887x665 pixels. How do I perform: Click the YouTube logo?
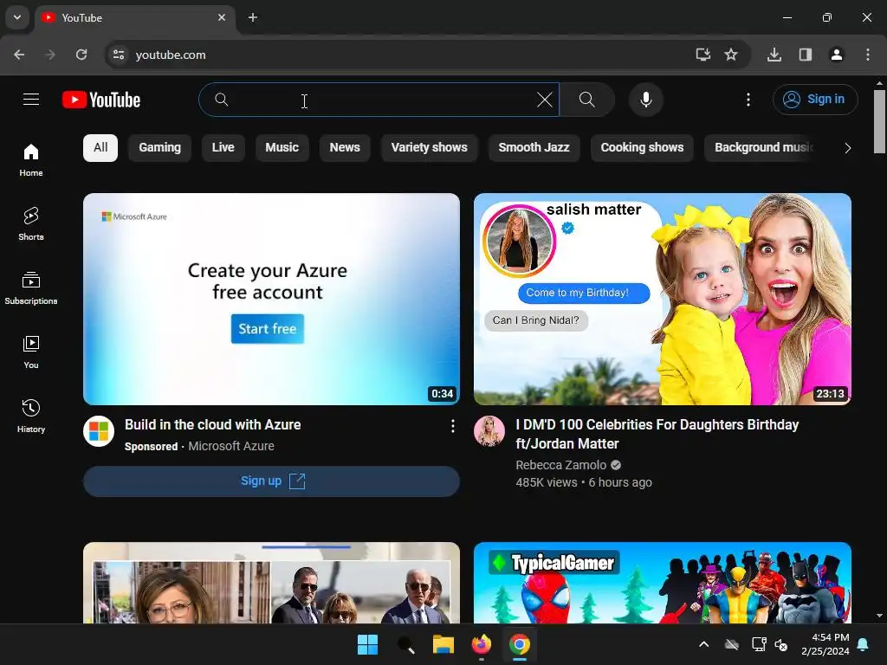click(101, 100)
